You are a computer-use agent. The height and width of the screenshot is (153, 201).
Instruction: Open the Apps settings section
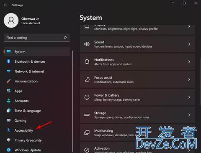37,91
